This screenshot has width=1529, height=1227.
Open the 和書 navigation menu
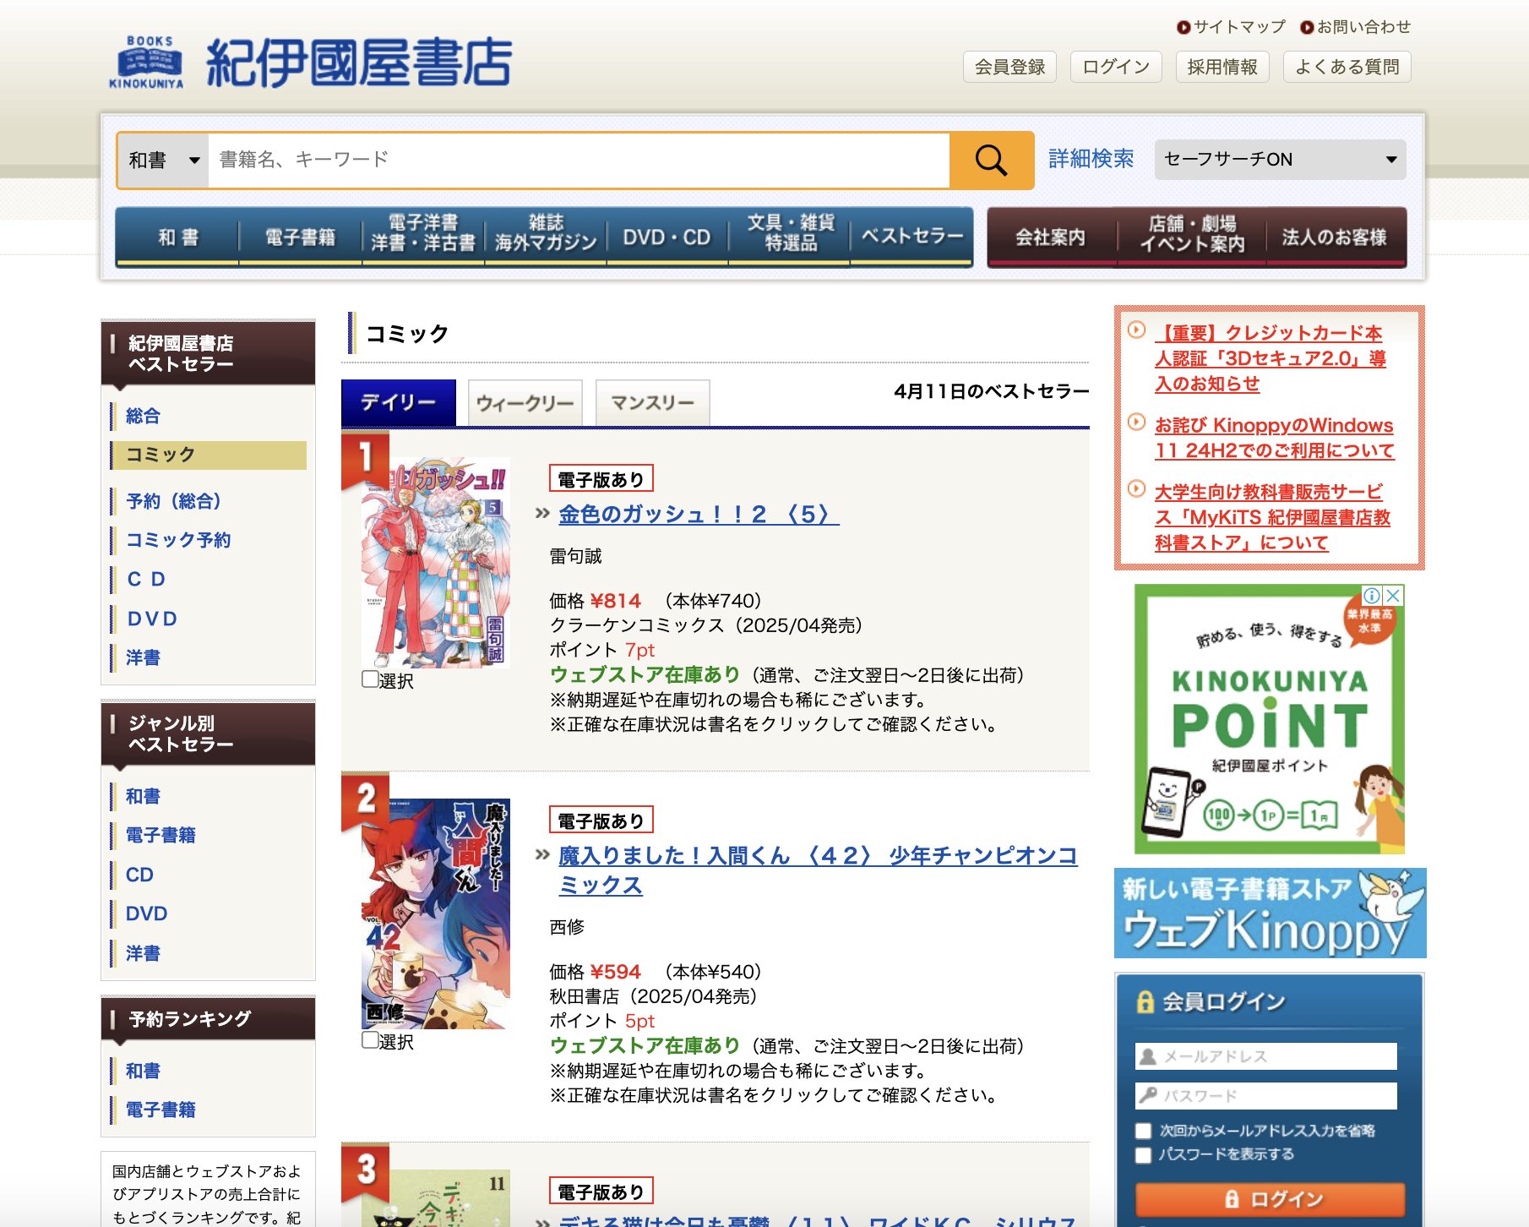tap(177, 237)
